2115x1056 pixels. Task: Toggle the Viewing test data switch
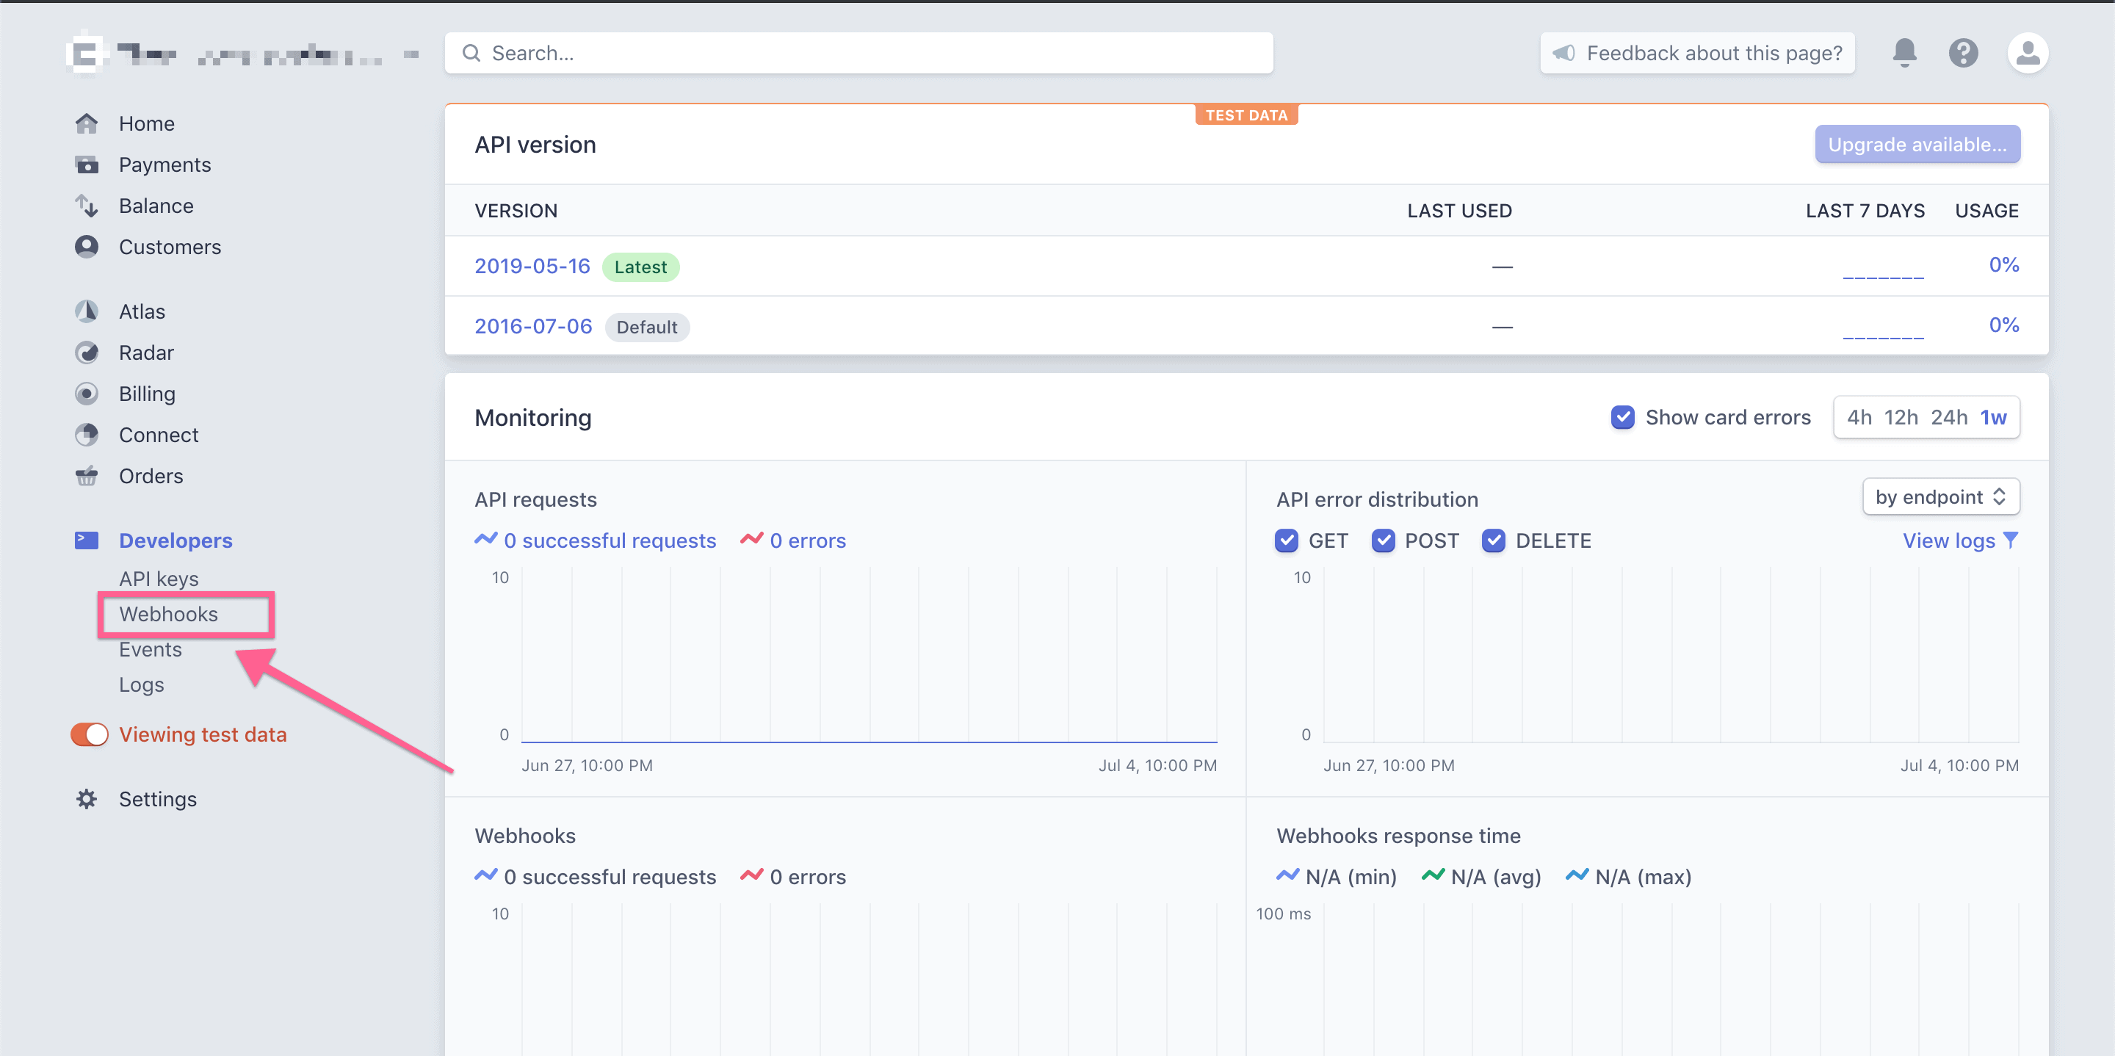pyautogui.click(x=90, y=734)
